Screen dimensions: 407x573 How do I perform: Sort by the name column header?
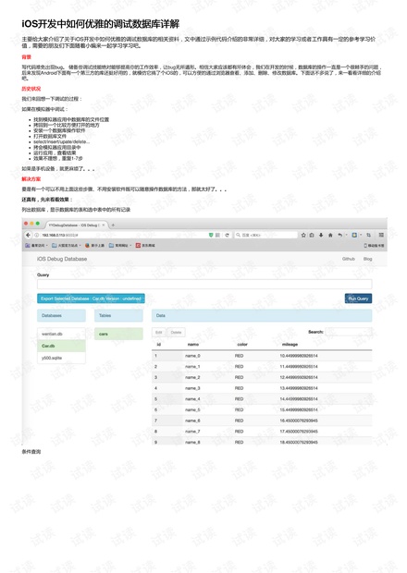click(x=193, y=344)
